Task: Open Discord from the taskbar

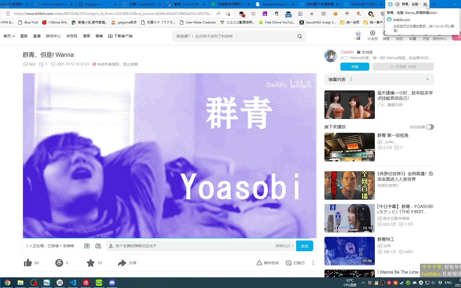Action: [112, 283]
